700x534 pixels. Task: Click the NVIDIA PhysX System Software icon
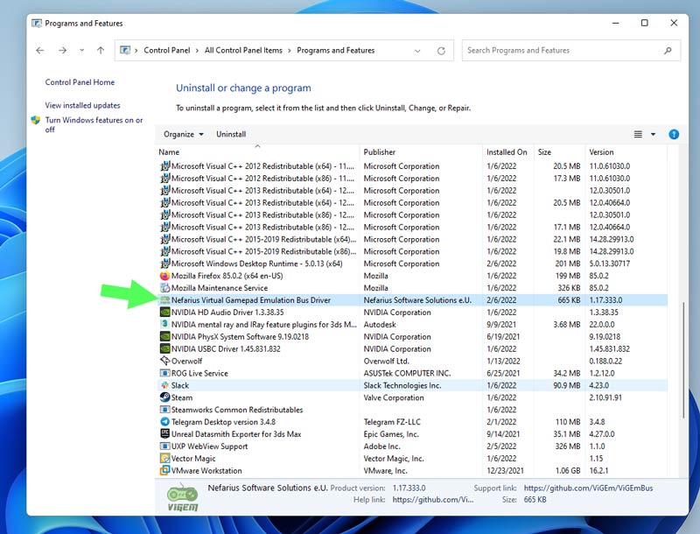pyautogui.click(x=164, y=336)
